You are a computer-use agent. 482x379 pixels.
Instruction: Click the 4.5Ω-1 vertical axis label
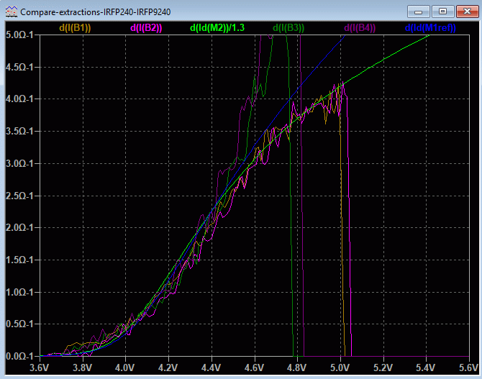[19, 67]
